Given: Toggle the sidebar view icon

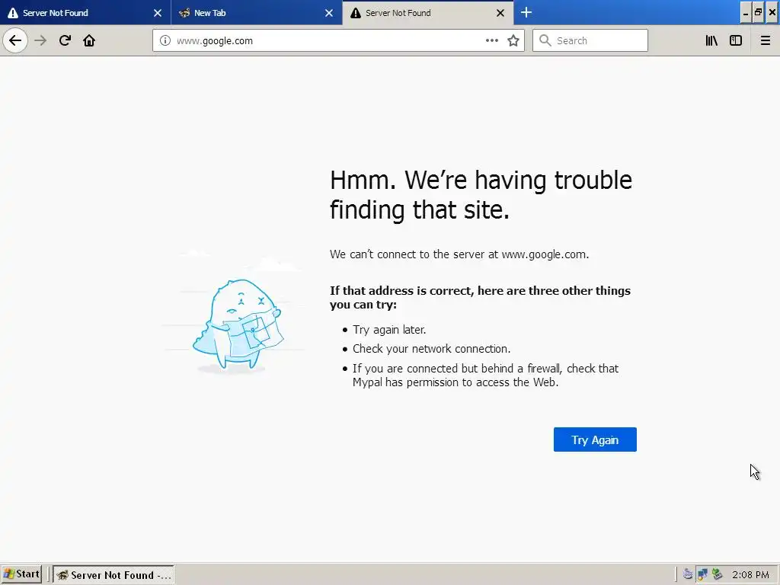Looking at the screenshot, I should pyautogui.click(x=736, y=40).
